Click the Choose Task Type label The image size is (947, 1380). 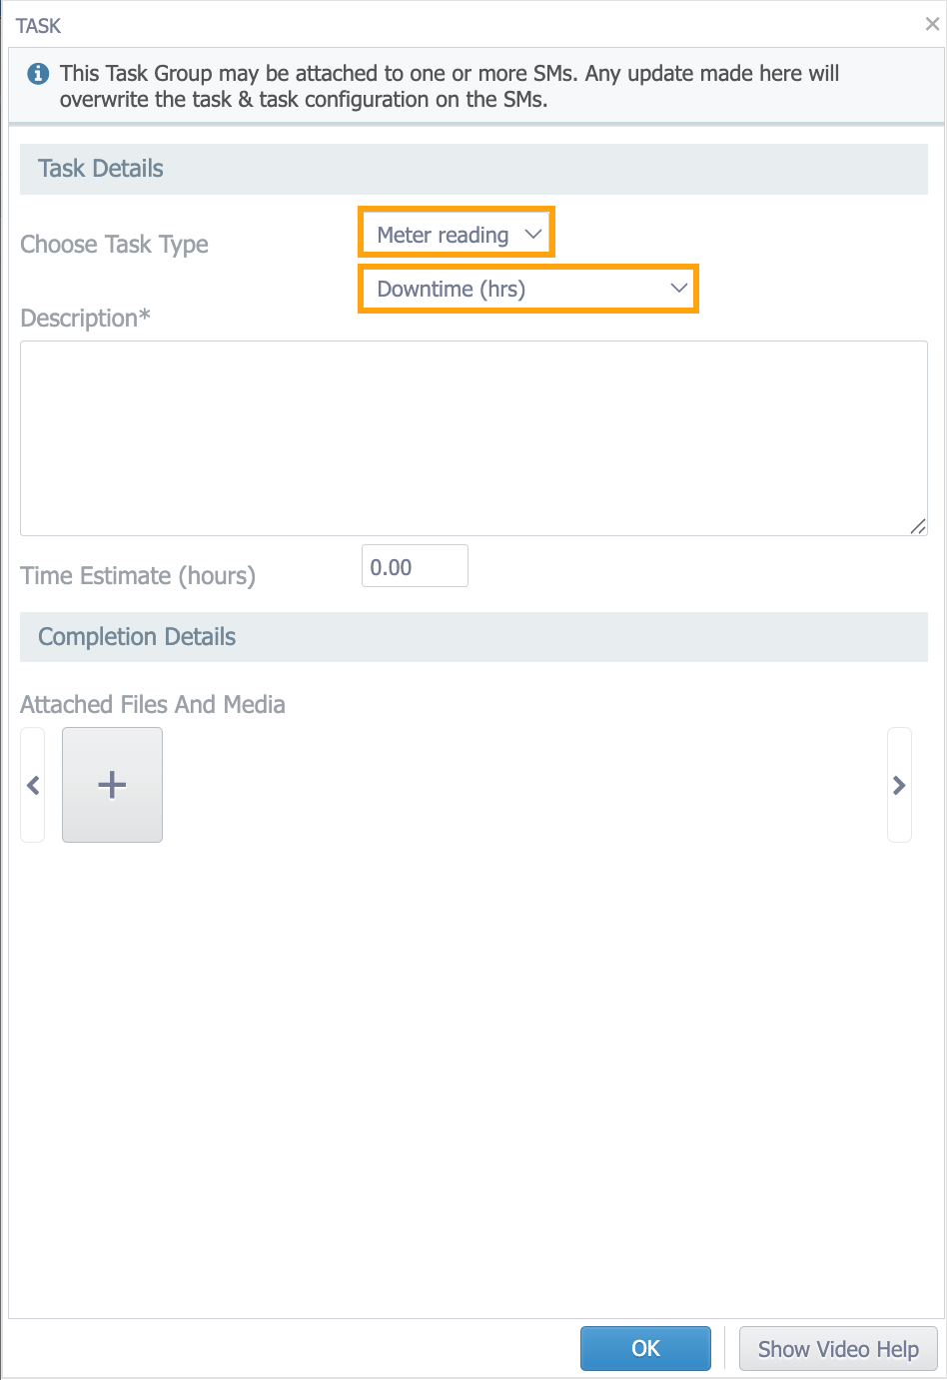[x=115, y=245]
